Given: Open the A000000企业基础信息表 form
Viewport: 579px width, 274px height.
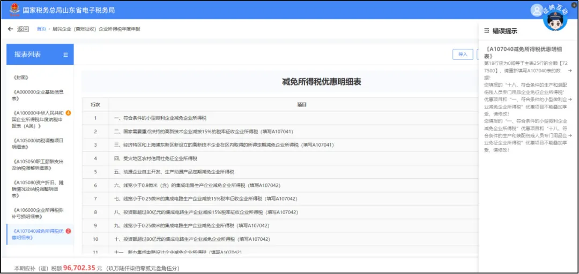Looking at the screenshot, I should tap(38, 95).
